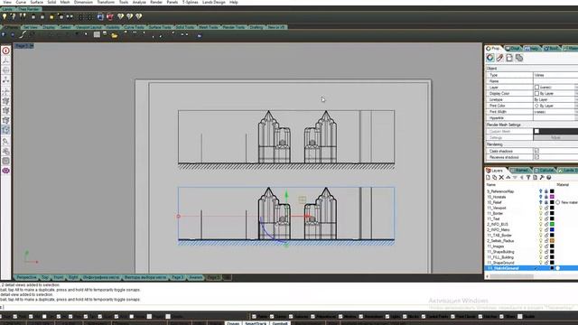Screen dimensions: 578x325
Task: Open the Layers panel tab
Action: pos(495,171)
